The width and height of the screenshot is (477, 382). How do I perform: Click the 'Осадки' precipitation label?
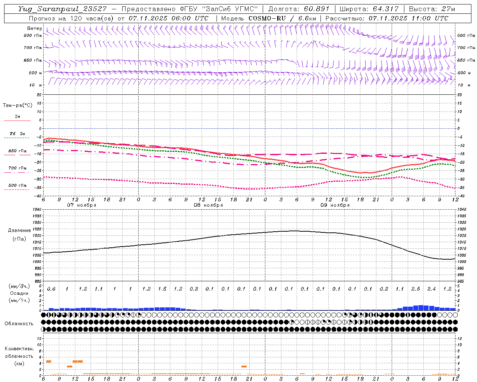tap(19, 293)
